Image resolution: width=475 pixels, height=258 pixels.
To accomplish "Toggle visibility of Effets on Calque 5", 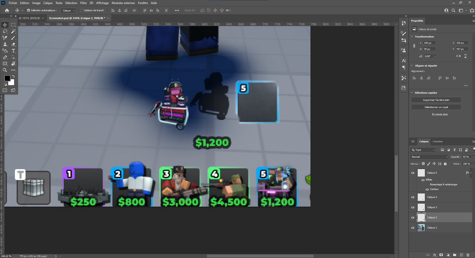I will [x=423, y=180].
